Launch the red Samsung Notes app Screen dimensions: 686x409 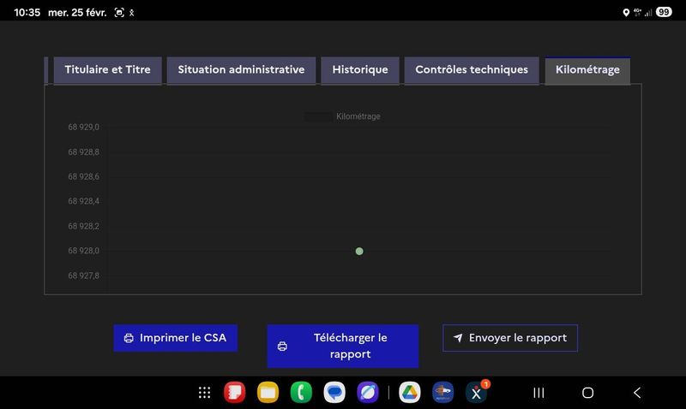coord(234,393)
